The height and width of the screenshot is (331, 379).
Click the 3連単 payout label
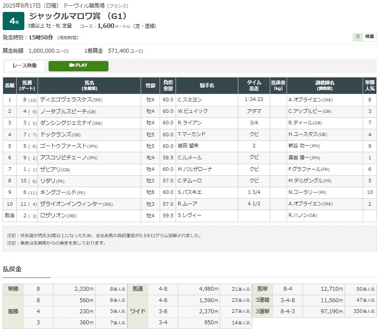262,312
